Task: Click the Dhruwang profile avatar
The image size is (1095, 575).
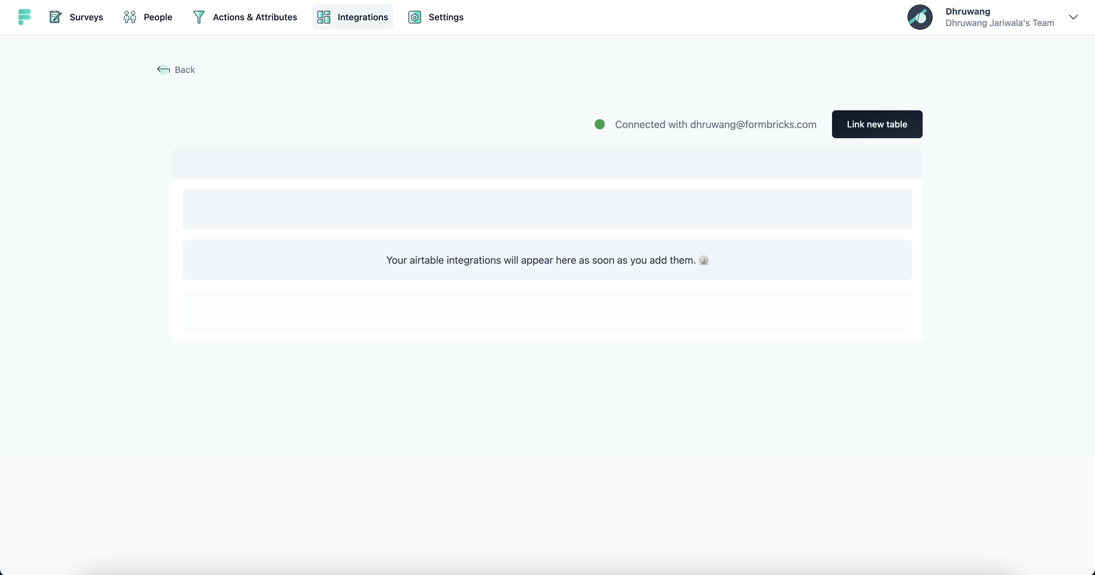Action: point(920,17)
